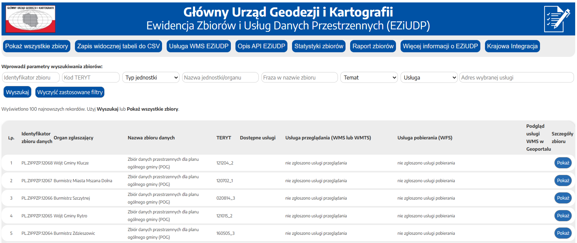Click the Dostępne usługi column header
This screenshot has width=577, height=243.
coord(258,138)
